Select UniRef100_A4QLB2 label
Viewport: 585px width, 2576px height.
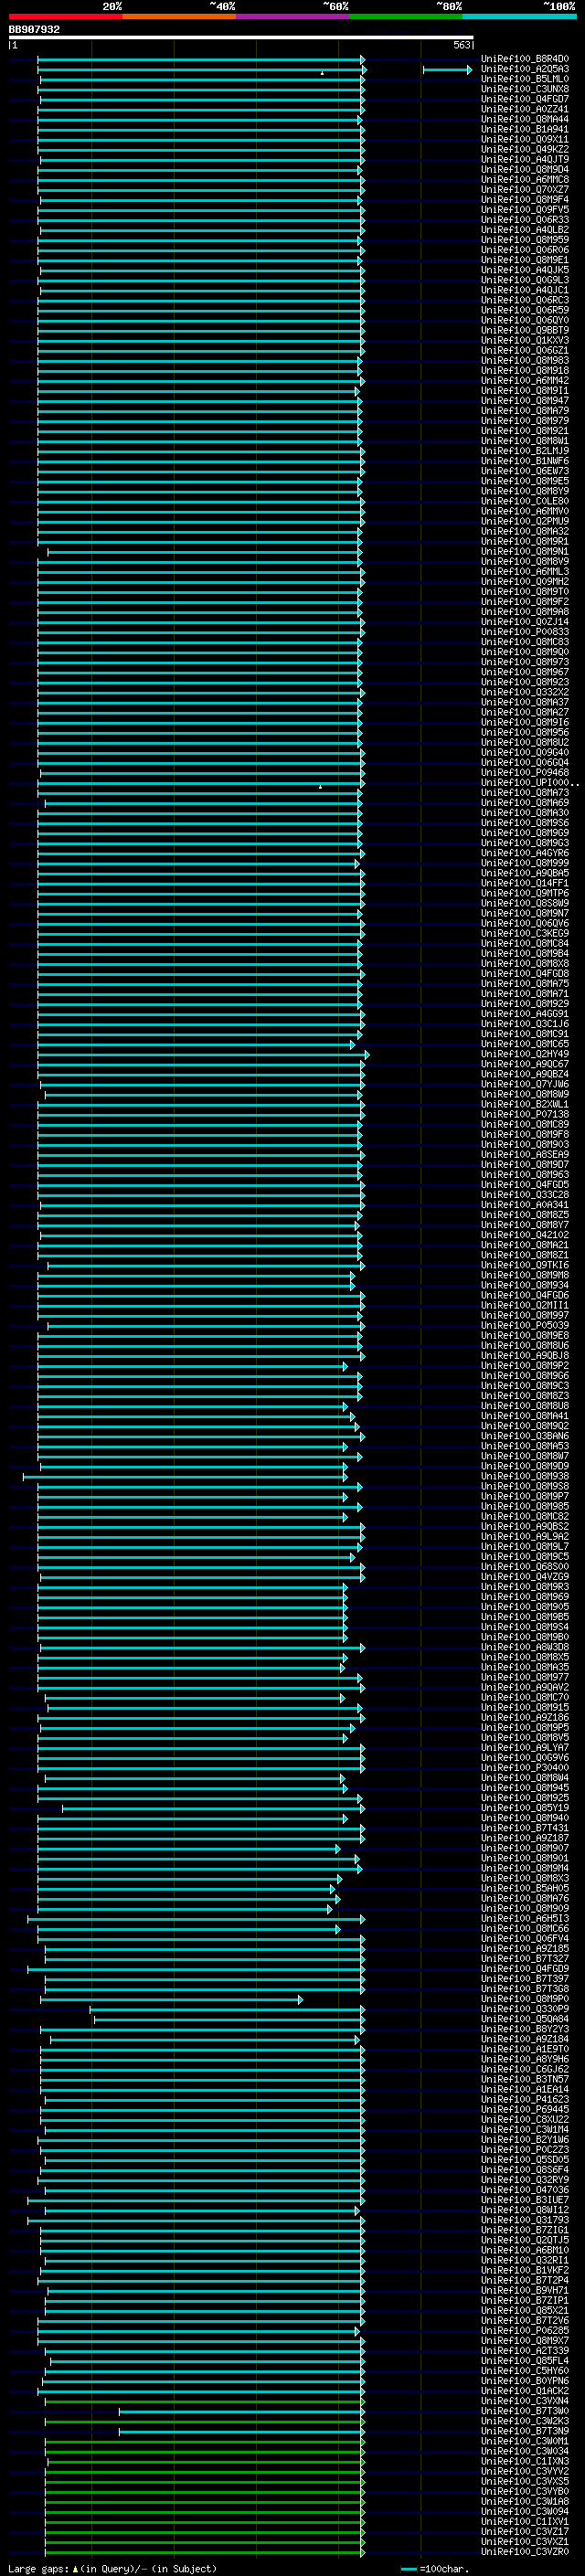(525, 229)
